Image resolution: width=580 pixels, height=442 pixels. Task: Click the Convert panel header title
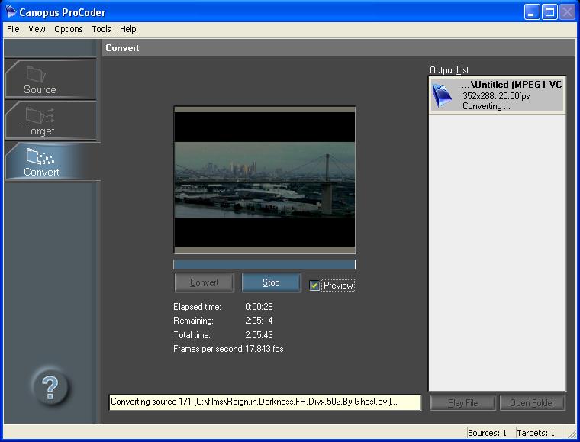[122, 48]
